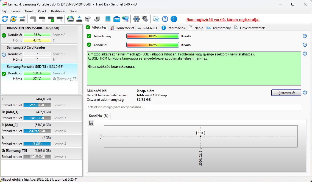Switch to the Áttekintés tab
This screenshot has height=182, width=312.
96,27
